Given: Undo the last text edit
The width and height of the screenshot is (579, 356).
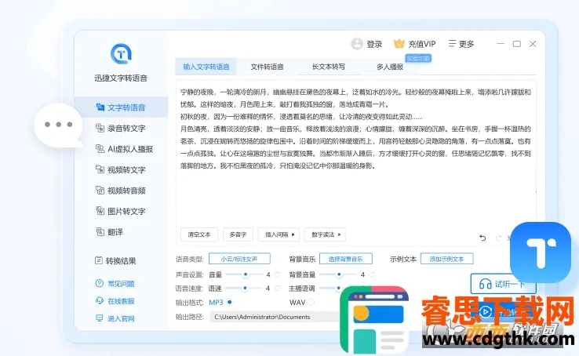Looking at the screenshot, I should [483, 238].
